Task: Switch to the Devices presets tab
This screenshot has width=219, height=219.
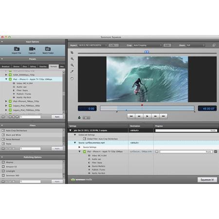Action: [17, 67]
